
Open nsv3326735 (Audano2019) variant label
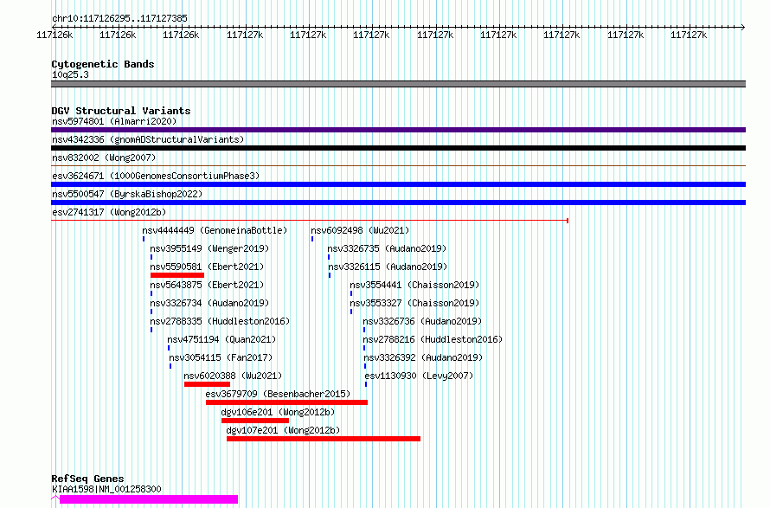[387, 248]
